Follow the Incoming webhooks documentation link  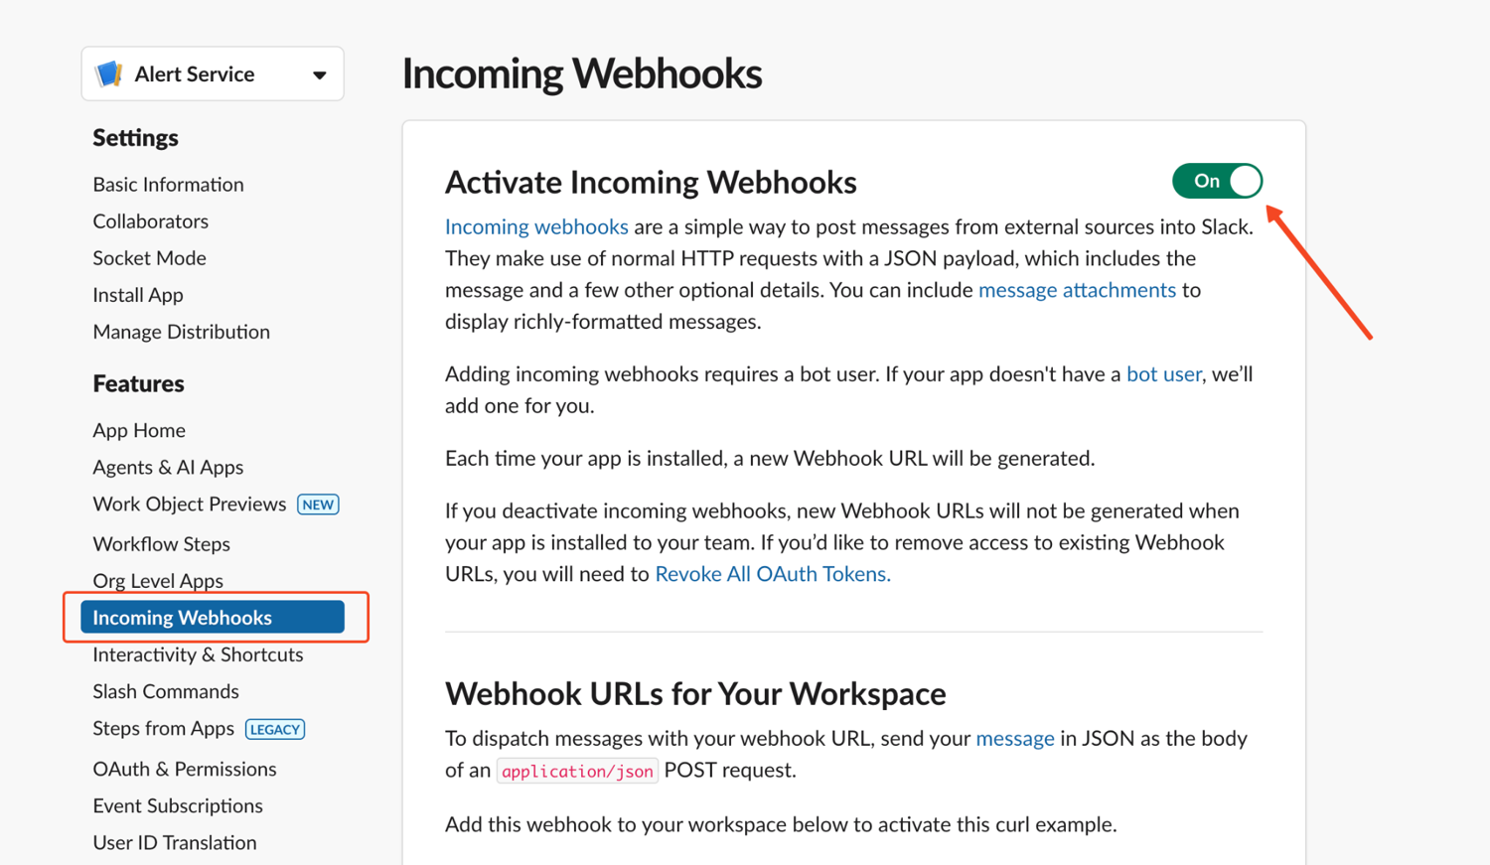[536, 226]
